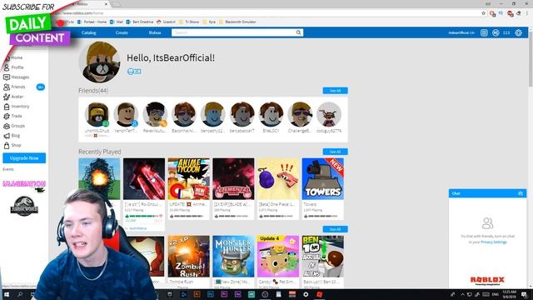Open the Jurassic World event banner

[x=24, y=206]
